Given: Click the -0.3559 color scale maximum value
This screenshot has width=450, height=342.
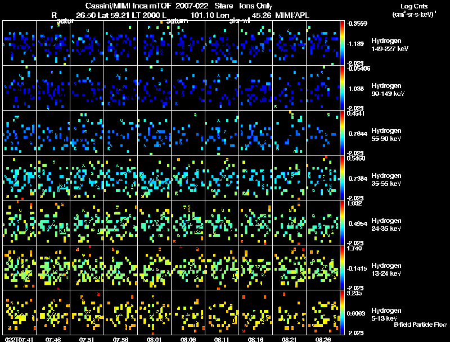Looking at the screenshot, I should pyautogui.click(x=357, y=24).
